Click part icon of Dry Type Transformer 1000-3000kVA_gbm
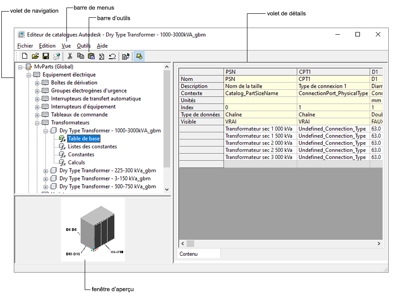The width and height of the screenshot is (403, 298). pos(53,131)
